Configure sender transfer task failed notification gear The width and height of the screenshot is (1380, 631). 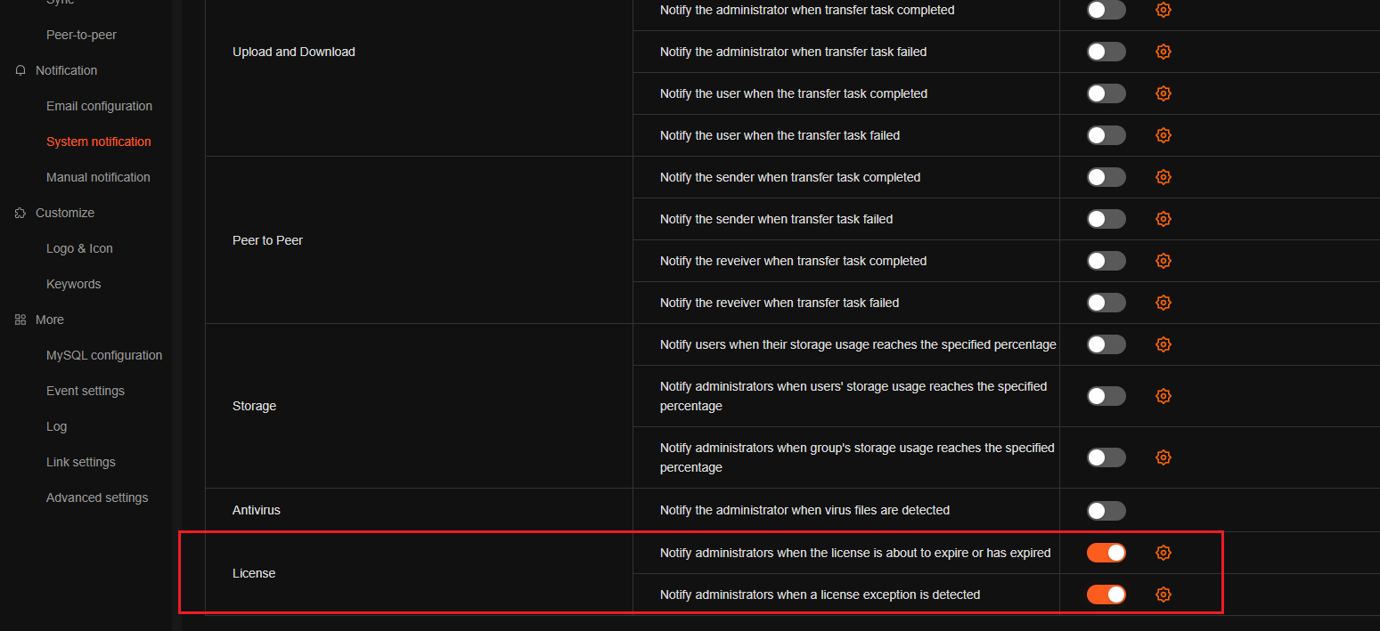coord(1163,219)
